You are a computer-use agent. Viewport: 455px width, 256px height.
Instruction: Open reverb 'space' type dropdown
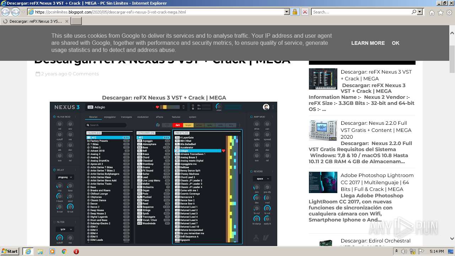tap(262, 179)
